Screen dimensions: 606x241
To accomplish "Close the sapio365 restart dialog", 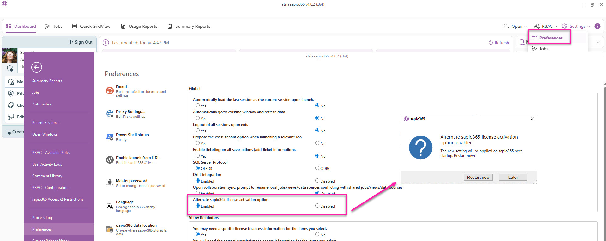I will (x=532, y=119).
